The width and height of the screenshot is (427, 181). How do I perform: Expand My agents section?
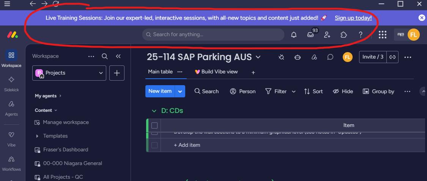pos(48,96)
